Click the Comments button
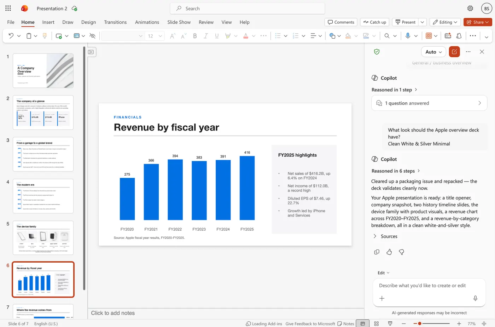The image size is (495, 327). coord(341,22)
